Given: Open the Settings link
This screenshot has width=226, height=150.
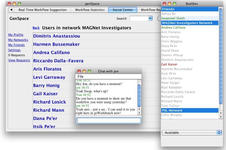Looking at the screenshot, I should tap(14, 50).
